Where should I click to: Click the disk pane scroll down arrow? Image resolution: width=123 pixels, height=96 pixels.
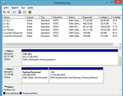pyautogui.click(x=120, y=90)
